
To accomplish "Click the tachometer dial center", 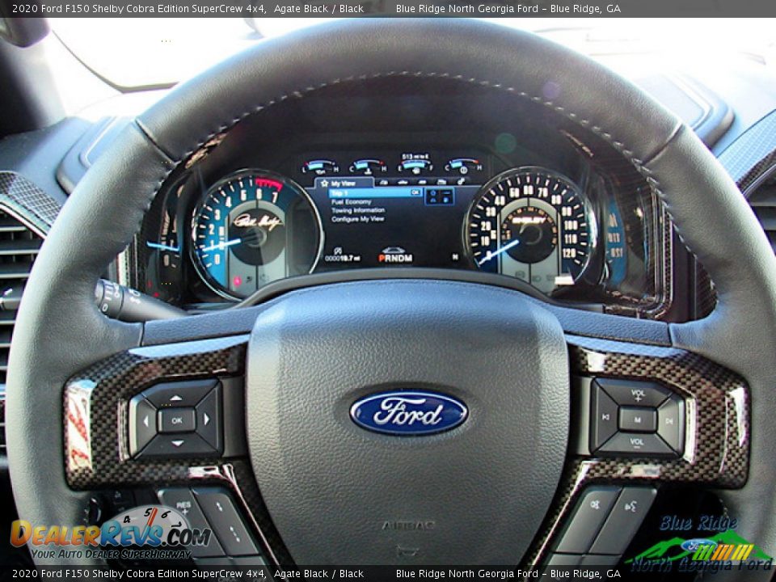I will 256,237.
